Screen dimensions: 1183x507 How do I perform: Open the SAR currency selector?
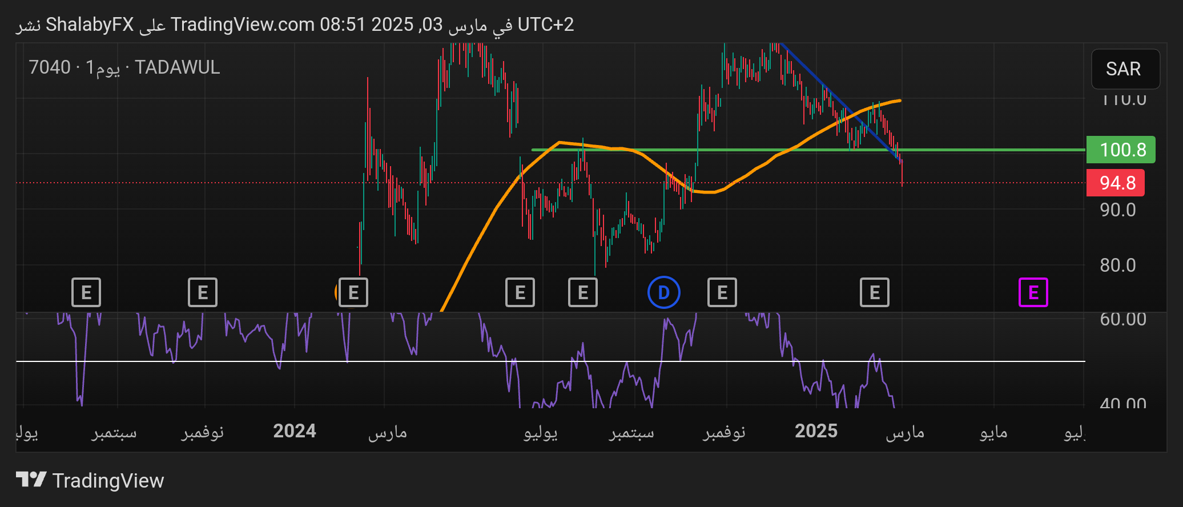point(1125,69)
